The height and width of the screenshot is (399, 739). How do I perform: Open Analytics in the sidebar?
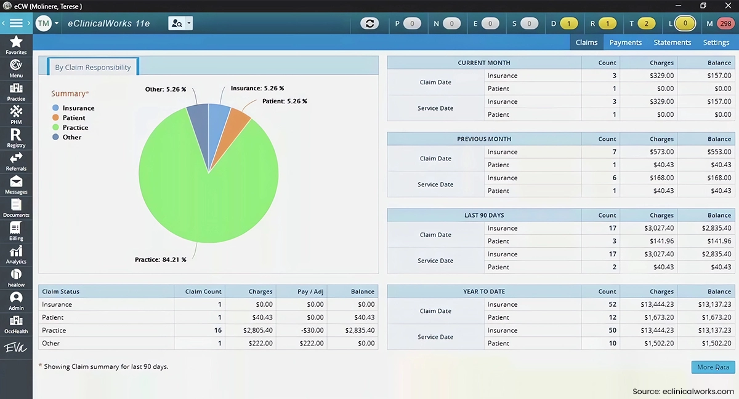[16, 255]
